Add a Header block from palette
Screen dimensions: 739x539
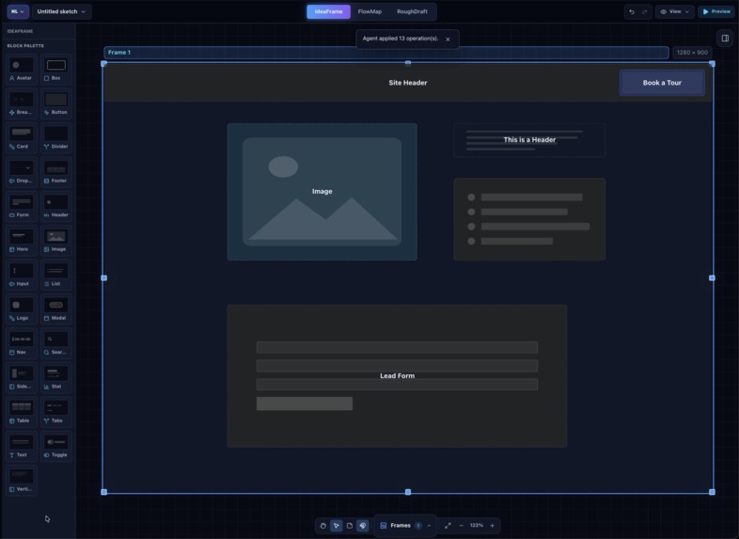pyautogui.click(x=56, y=206)
